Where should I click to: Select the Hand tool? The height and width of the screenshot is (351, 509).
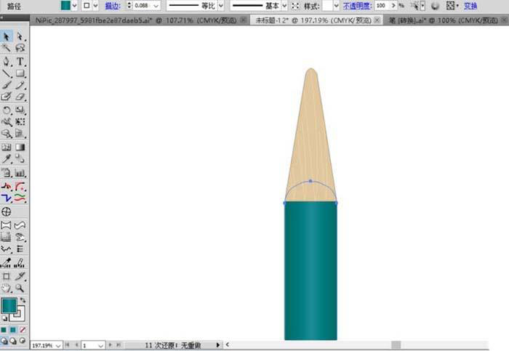pos(7,288)
